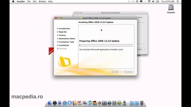Click the Continue button
The image size is (191, 107).
pyautogui.click(x=129, y=72)
